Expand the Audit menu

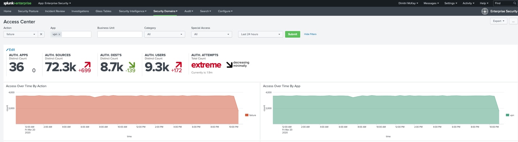coord(189,11)
